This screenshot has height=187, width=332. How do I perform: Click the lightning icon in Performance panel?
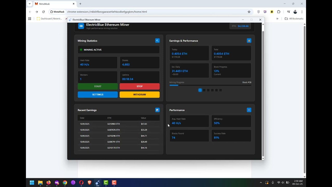(x=249, y=110)
